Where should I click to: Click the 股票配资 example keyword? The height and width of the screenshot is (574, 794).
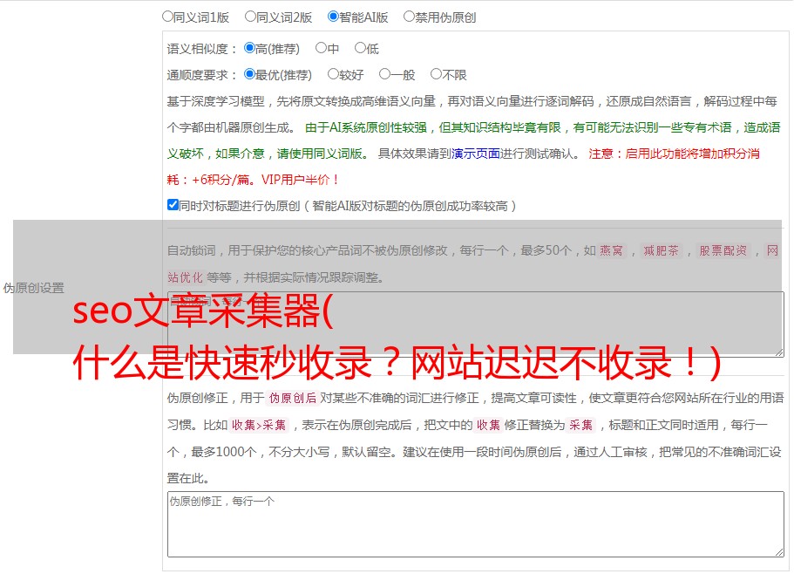tap(723, 250)
